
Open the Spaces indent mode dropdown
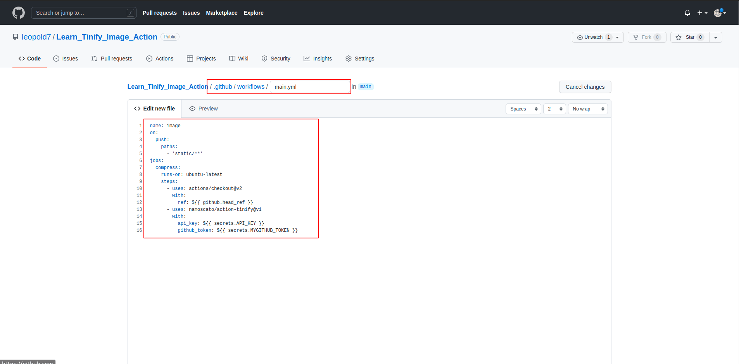(523, 109)
